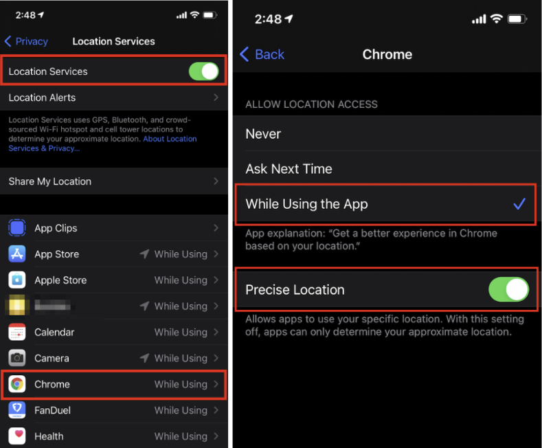Tap the Calendar app icon

point(17,332)
